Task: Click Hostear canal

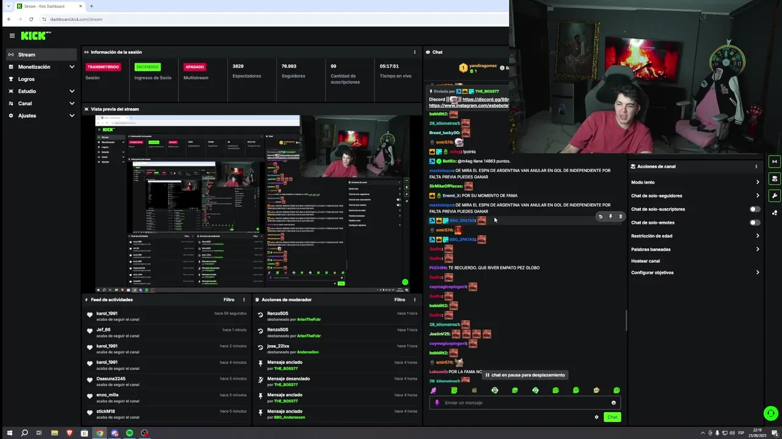Action: coord(645,261)
